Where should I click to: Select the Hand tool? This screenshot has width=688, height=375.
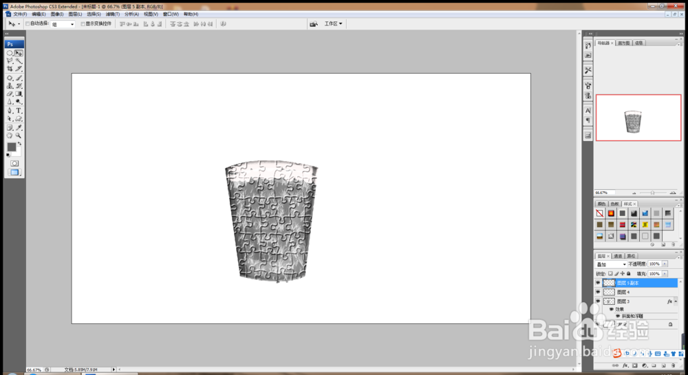[10, 136]
